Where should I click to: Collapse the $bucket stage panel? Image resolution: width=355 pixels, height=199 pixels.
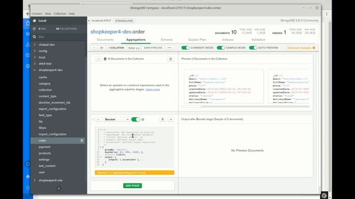point(98,119)
